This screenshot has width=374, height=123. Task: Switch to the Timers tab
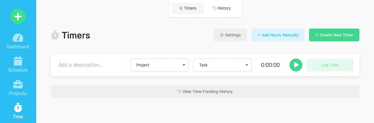click(x=188, y=8)
